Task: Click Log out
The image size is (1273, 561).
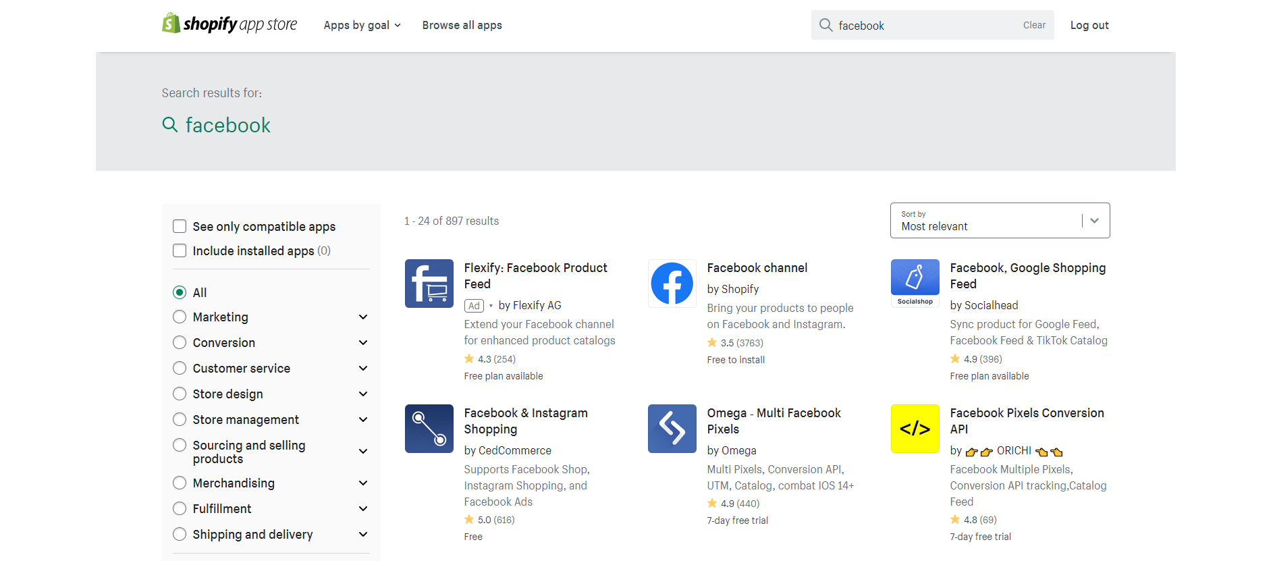Action: [1089, 25]
